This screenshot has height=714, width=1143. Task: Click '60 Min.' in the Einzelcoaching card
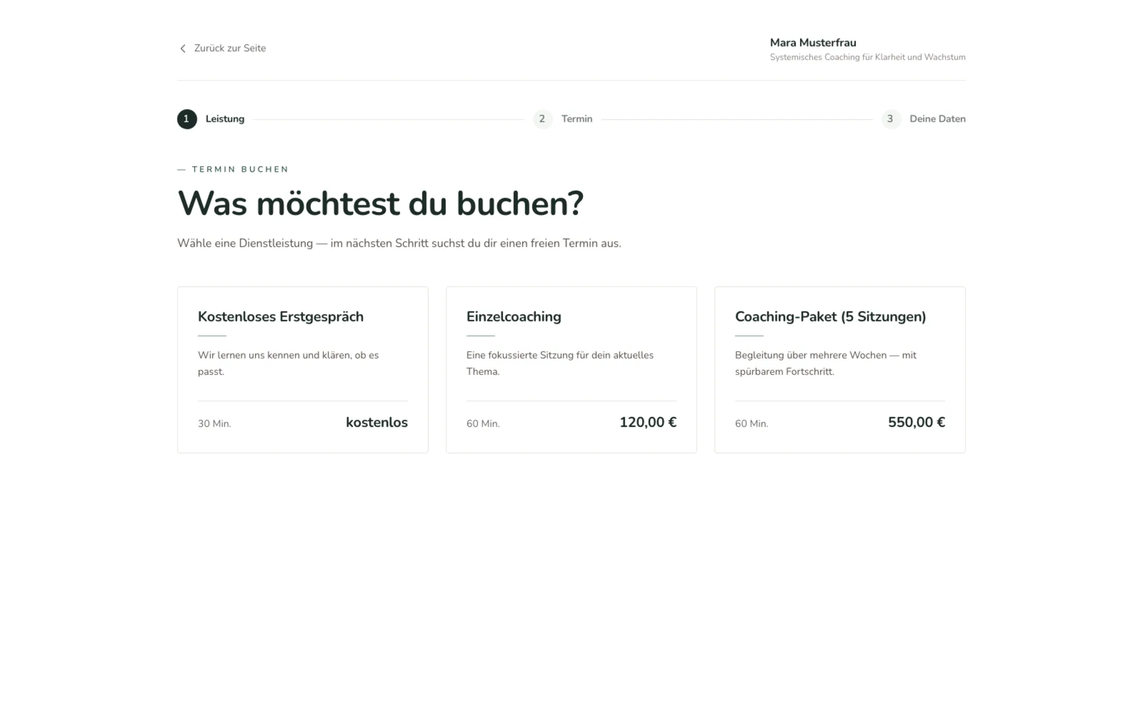click(483, 424)
